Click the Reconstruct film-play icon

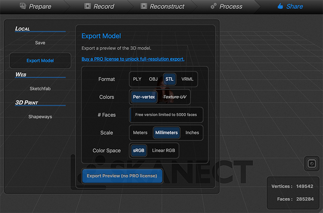click(144, 6)
